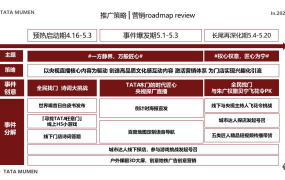The image size is (285, 180).
Task: Click the 世界噪音日白皮书发布 cell
Action: 62,105
